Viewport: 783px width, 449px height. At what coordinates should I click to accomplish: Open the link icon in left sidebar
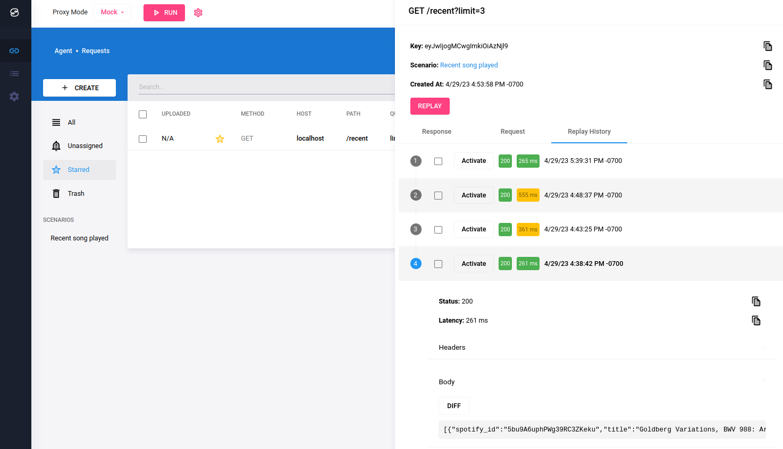14,51
